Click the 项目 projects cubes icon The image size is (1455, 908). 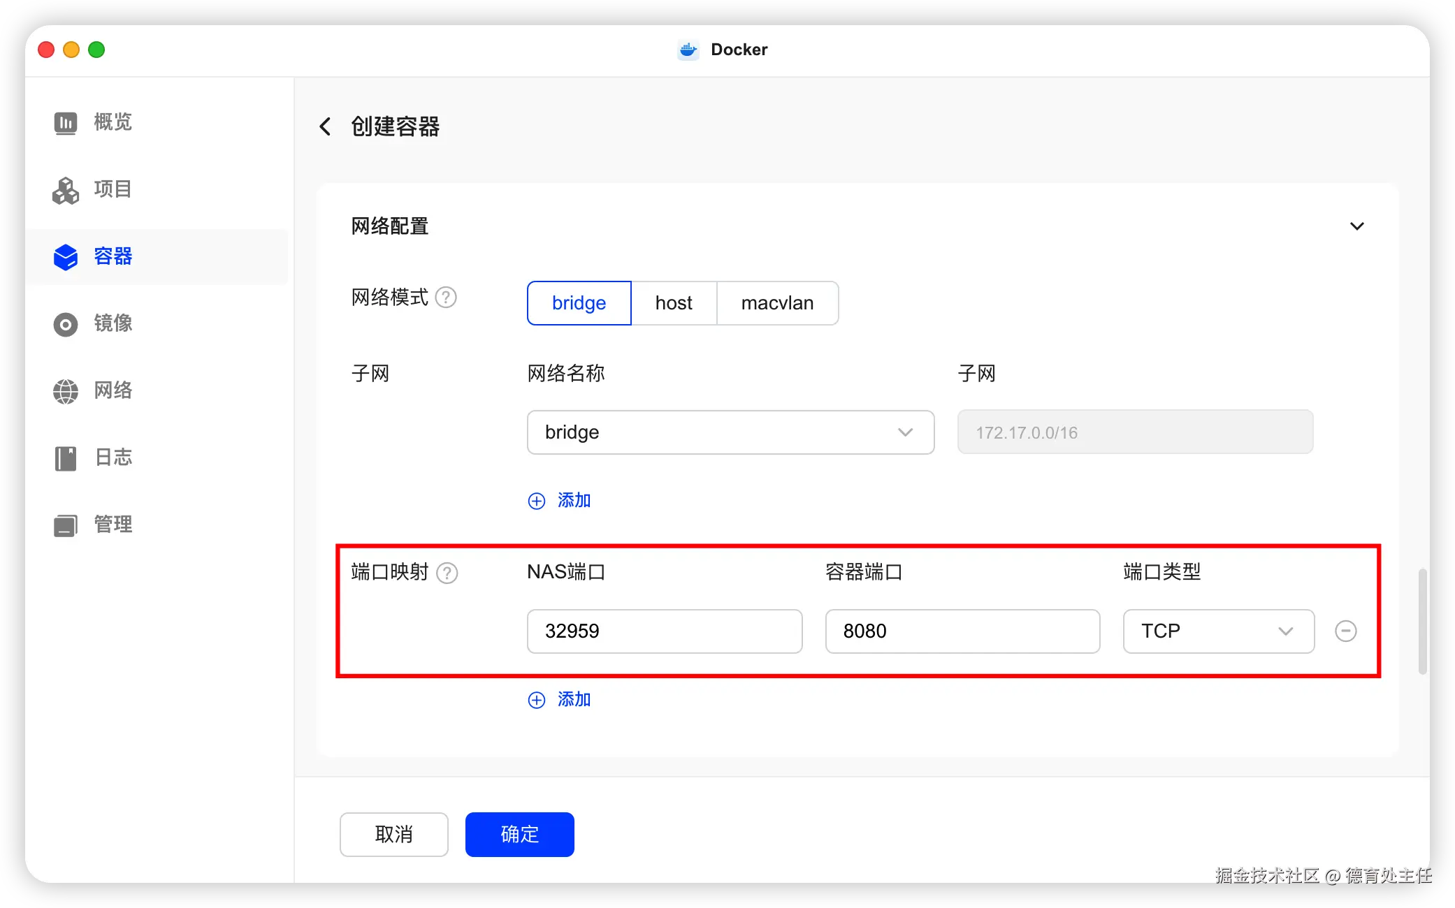coord(66,190)
